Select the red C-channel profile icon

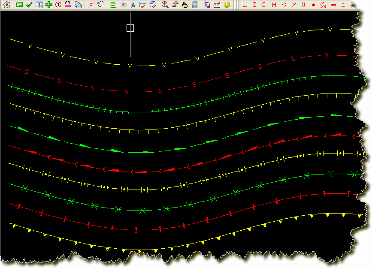point(264,5)
